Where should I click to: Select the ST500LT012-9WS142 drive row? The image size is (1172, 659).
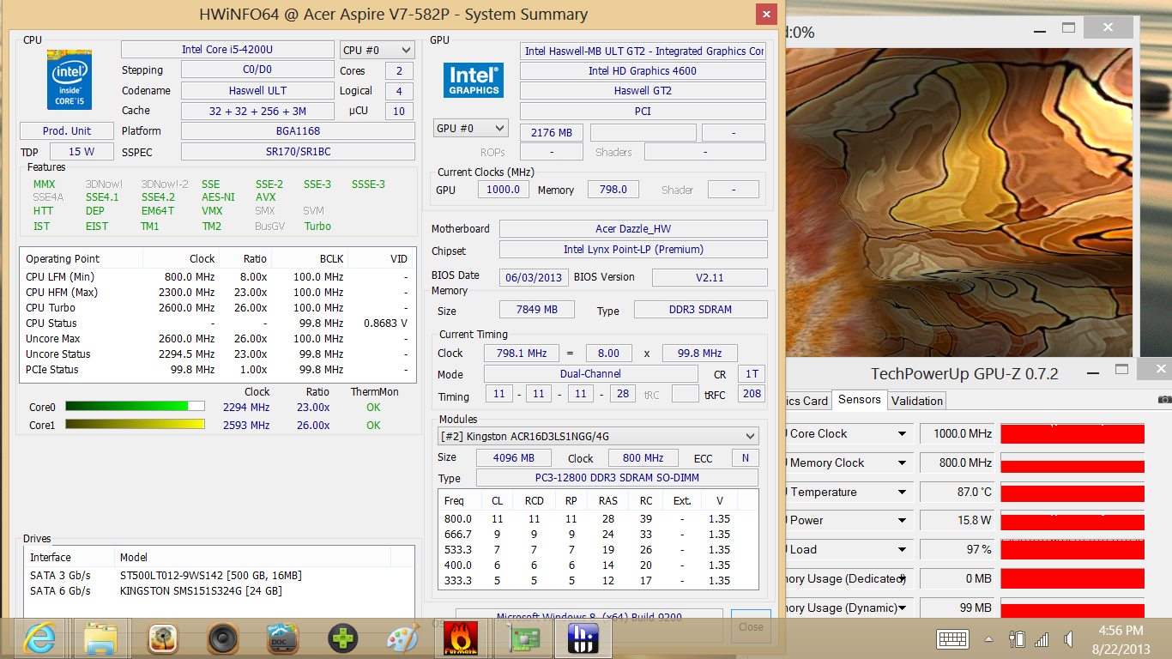point(217,575)
